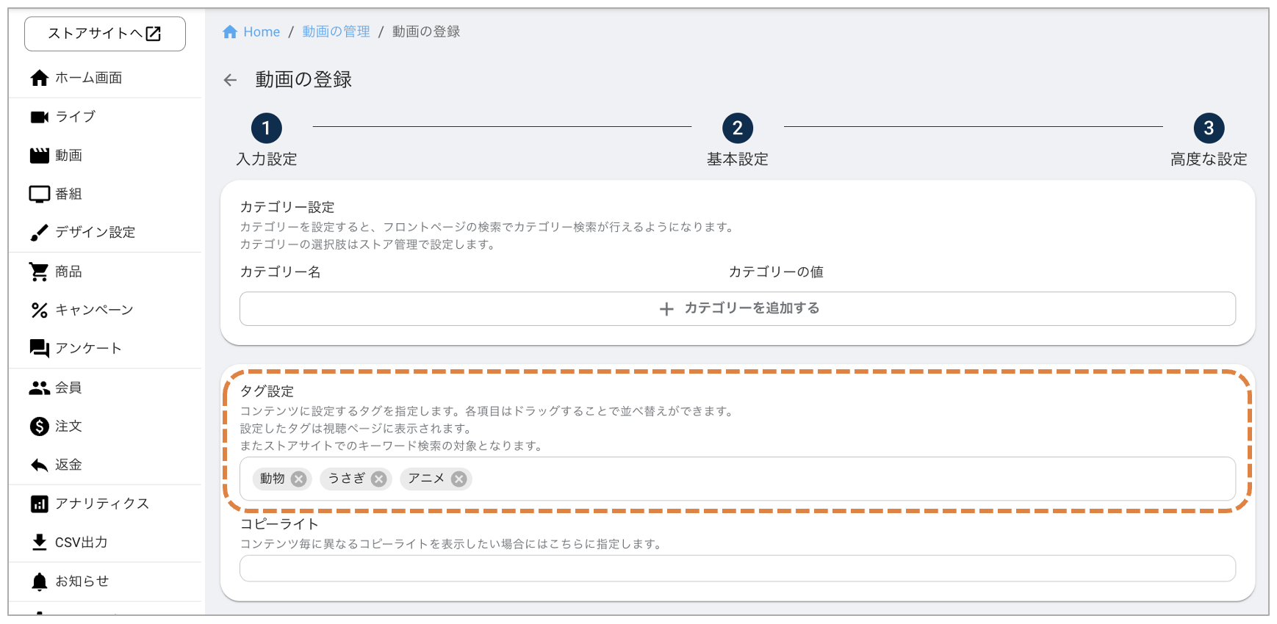Viewport: 1277px width, 624px height.
Task: Remove the うさぎ tag via its x icon
Action: pos(378,479)
